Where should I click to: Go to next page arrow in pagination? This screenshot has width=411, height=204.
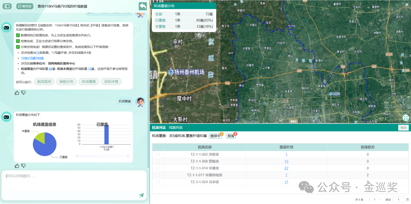pyautogui.click(x=380, y=200)
